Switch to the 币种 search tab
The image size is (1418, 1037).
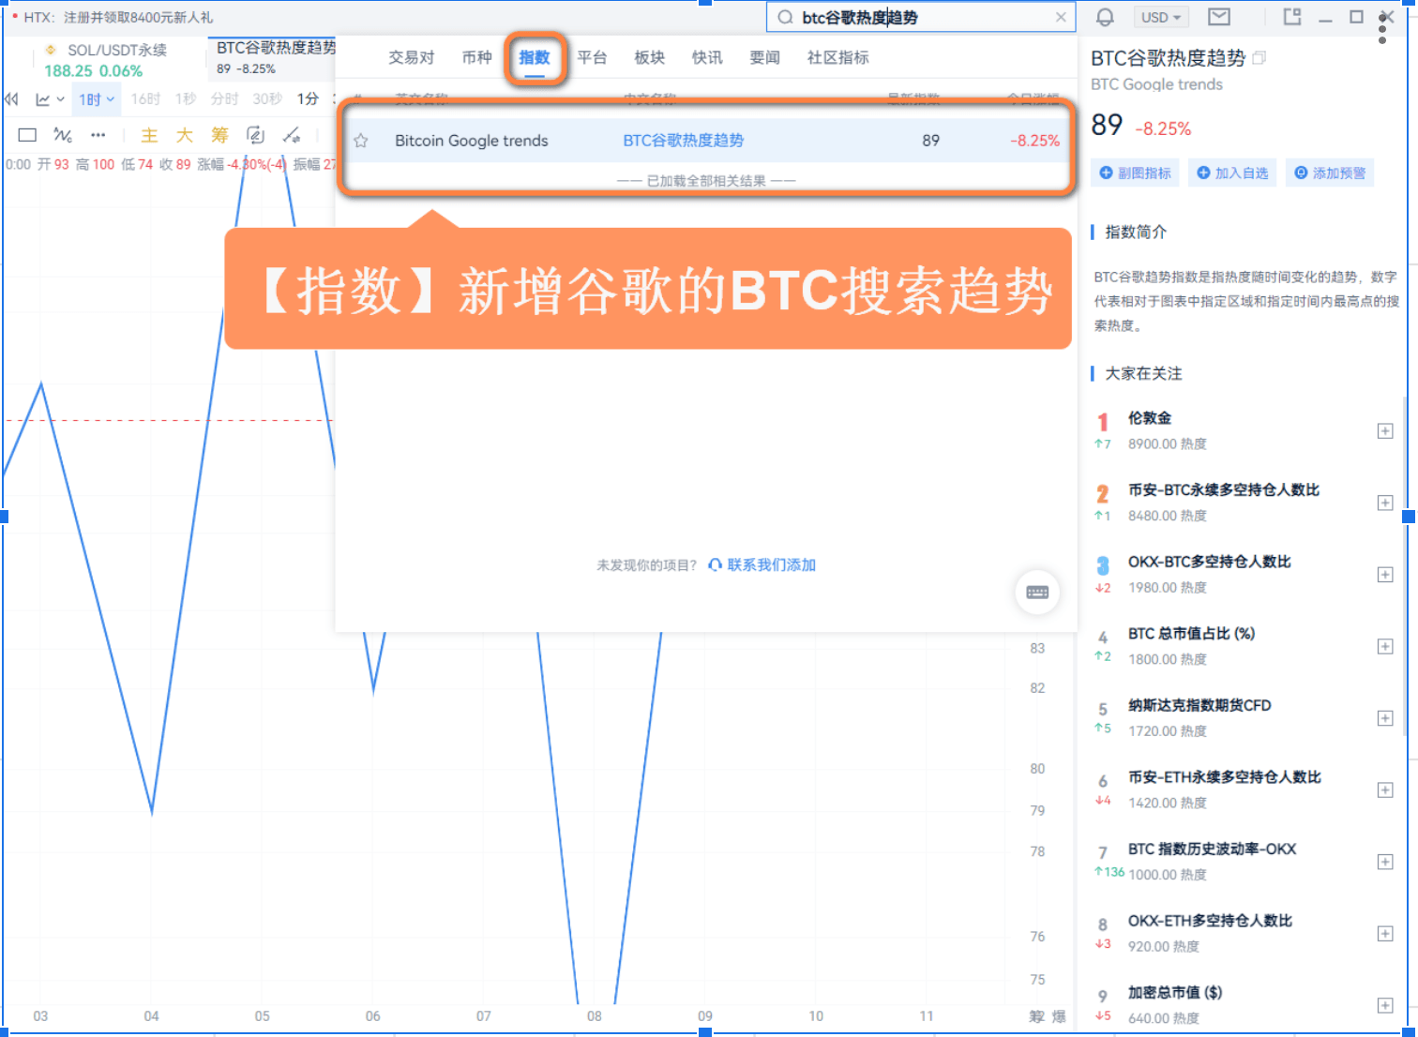click(476, 58)
